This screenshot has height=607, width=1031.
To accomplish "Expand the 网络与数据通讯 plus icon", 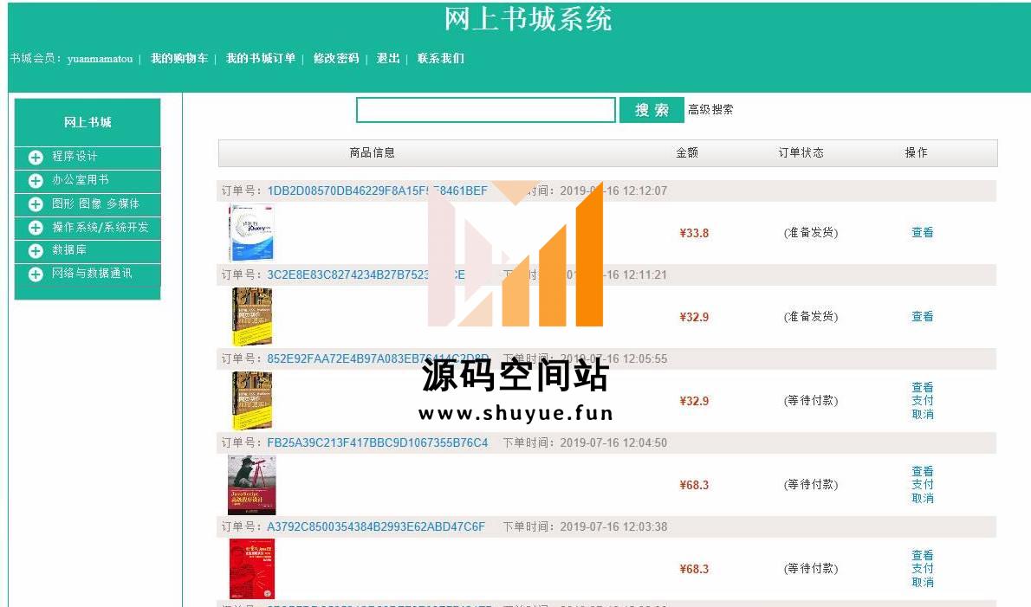I will pos(36,274).
